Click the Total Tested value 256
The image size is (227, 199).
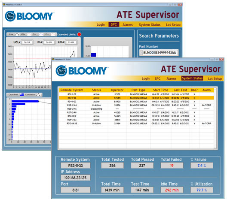[112, 166]
